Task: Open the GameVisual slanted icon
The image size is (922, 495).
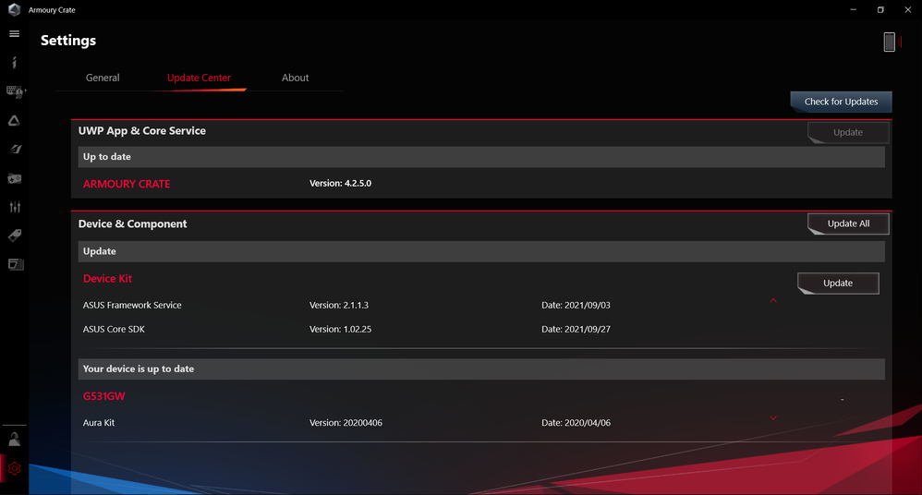Action: tap(16, 150)
